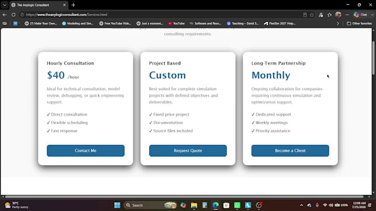Open the YouTube bookmark
This screenshot has height=211, width=376.
coord(176,24)
